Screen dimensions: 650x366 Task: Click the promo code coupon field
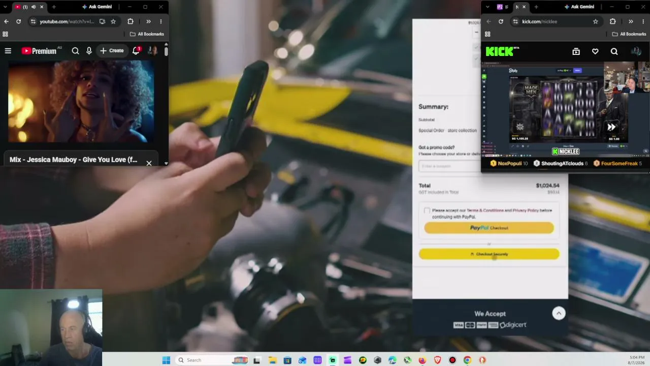click(x=450, y=166)
